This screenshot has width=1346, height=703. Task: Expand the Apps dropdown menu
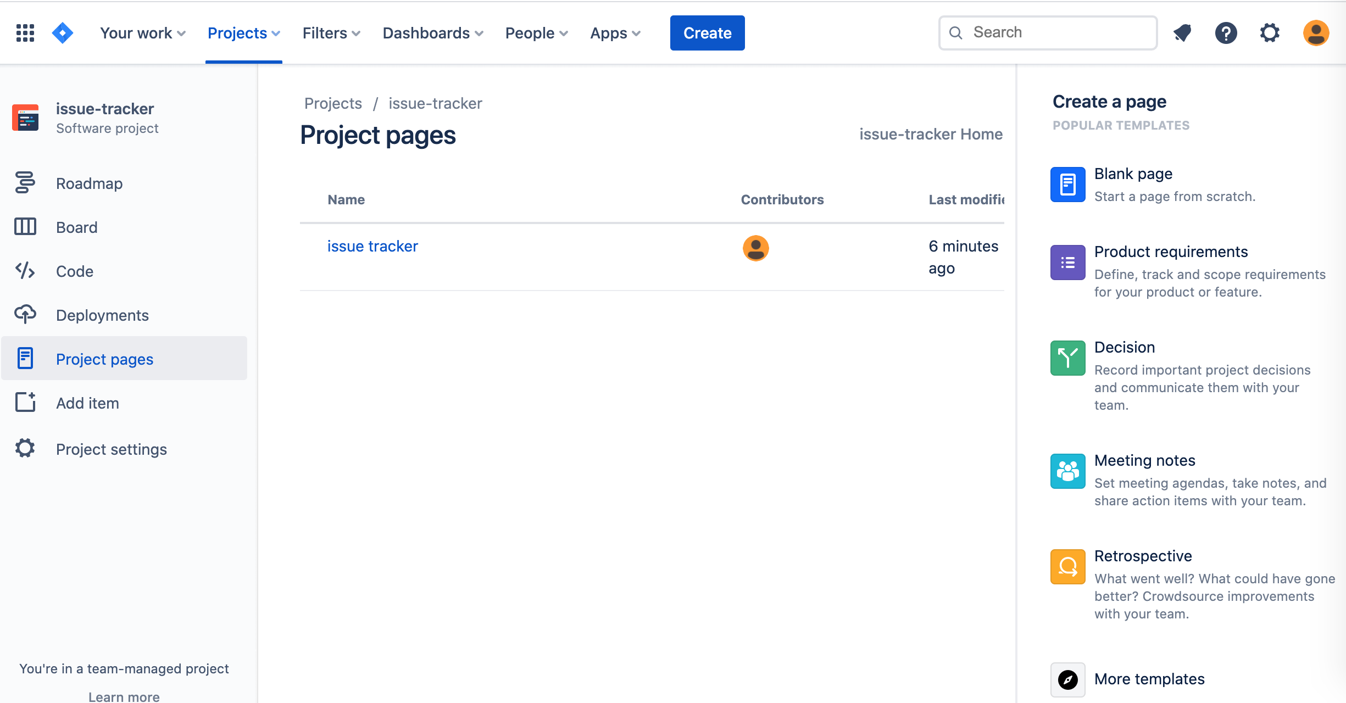[615, 33]
